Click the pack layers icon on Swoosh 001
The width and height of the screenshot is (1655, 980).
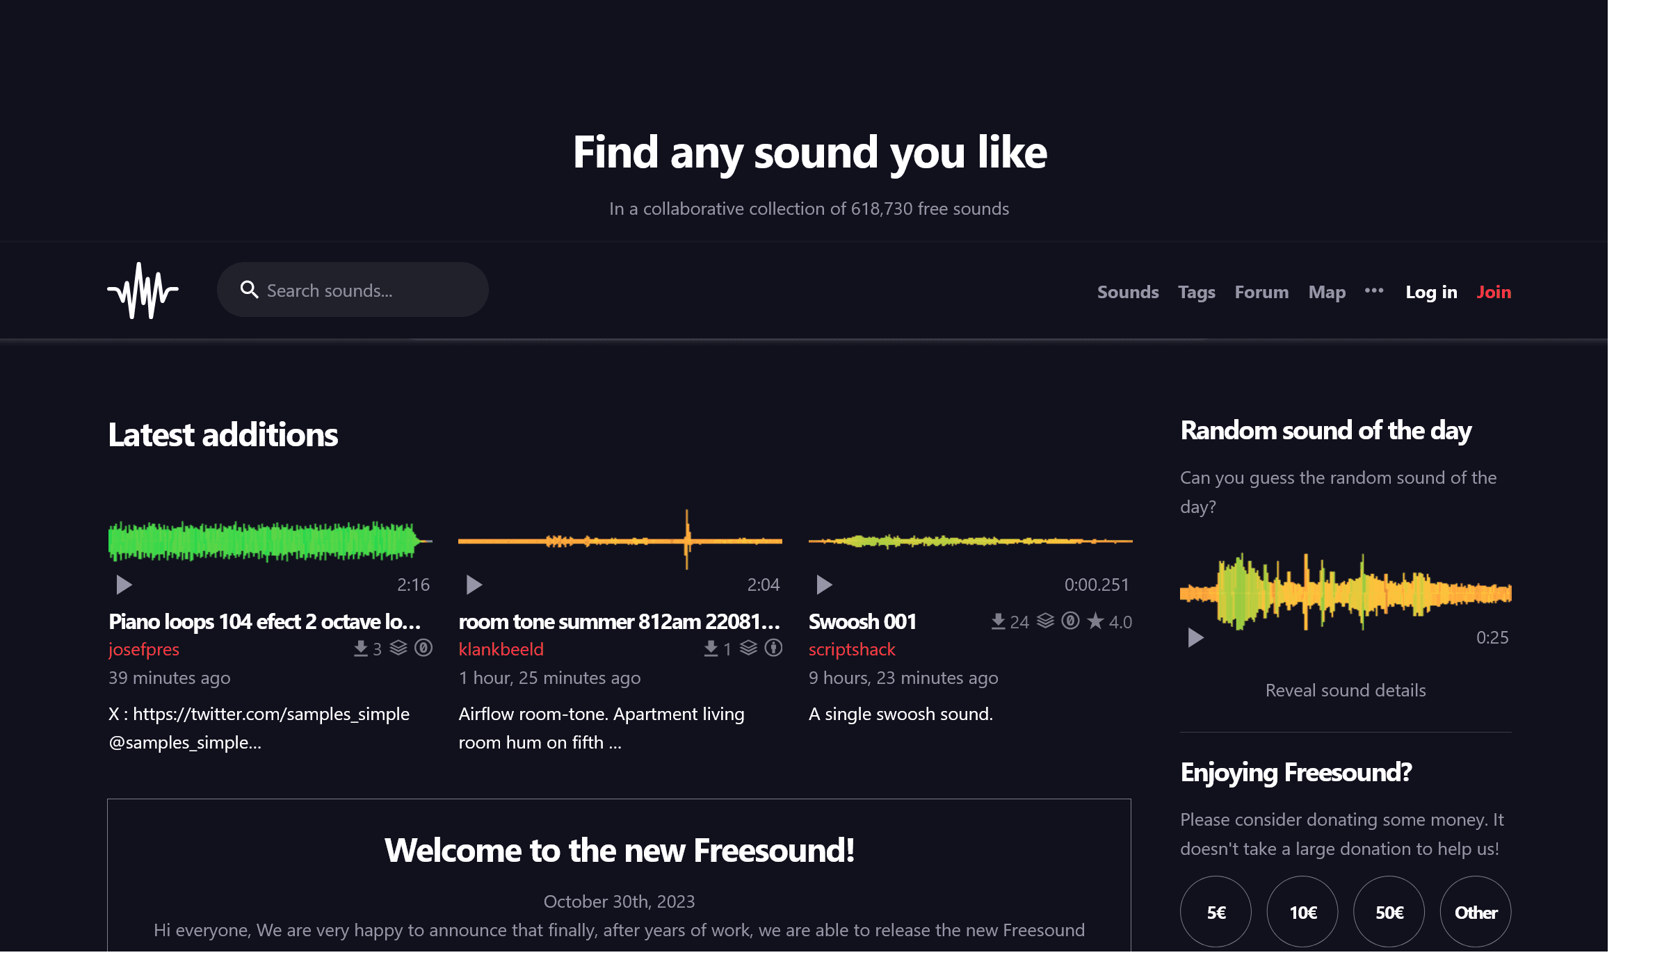click(1046, 621)
